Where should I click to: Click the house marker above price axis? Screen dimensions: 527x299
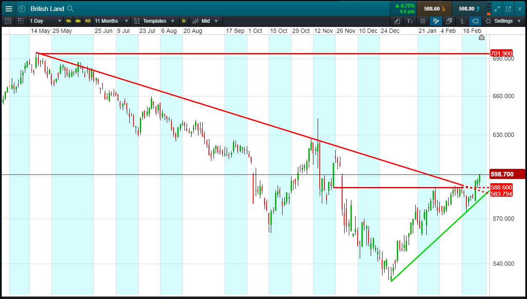(x=482, y=37)
